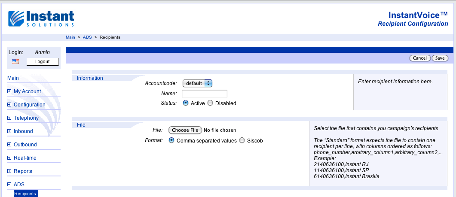Click the US flag language icon
Image resolution: width=456 pixels, height=197 pixels.
(x=15, y=61)
